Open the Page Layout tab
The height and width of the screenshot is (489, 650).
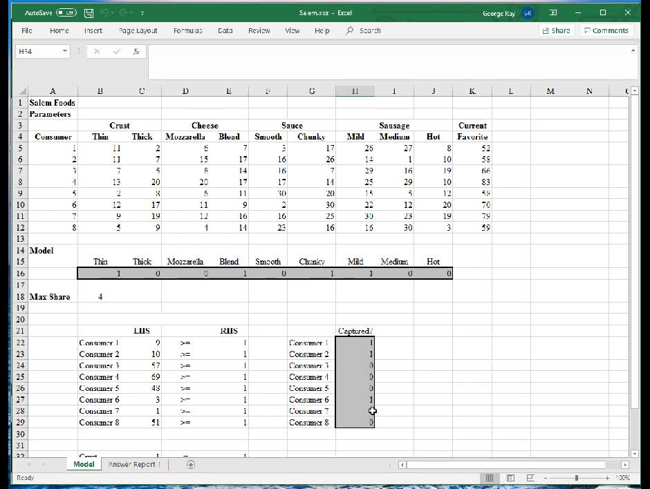coord(138,30)
